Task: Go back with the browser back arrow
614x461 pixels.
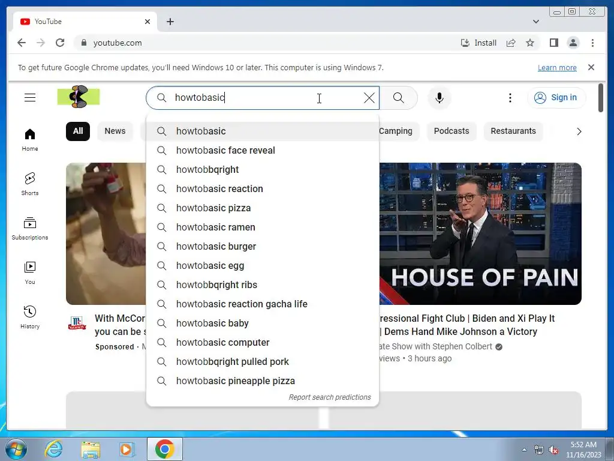Action: (22, 43)
